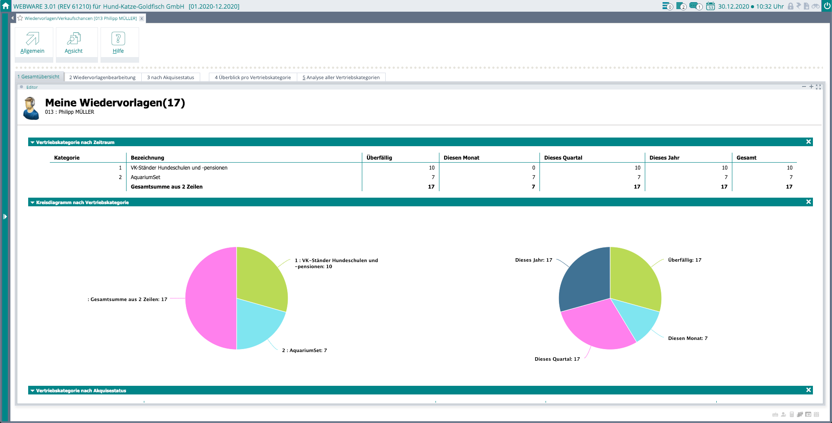Click the Ansicht ribbon button

tap(74, 43)
